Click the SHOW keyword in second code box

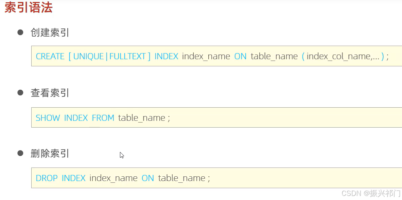coord(48,118)
